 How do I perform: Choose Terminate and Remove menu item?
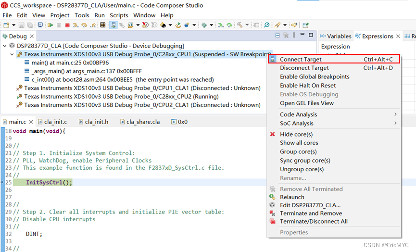(x=334, y=213)
